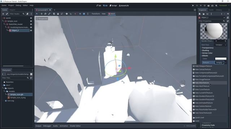Attach a script to the selected node
The width and height of the screenshot is (231, 129).
27,14
